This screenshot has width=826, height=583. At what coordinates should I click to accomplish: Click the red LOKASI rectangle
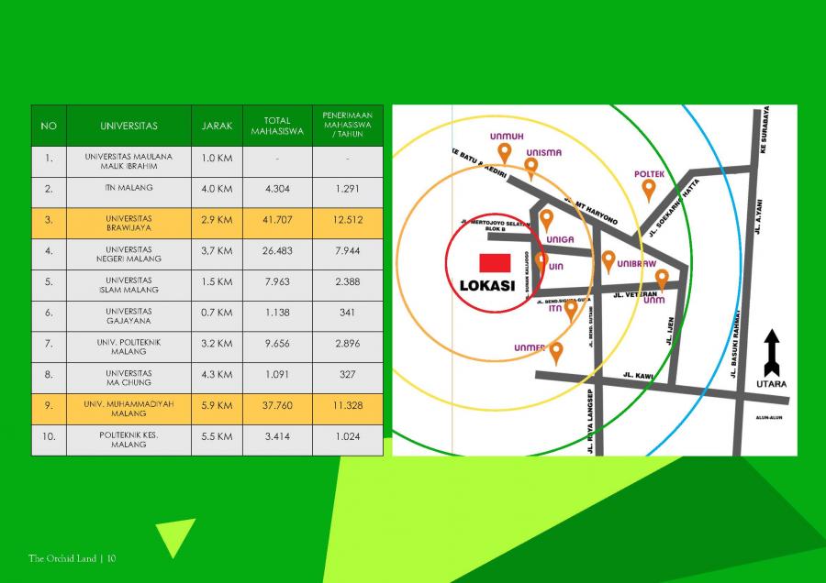(494, 261)
